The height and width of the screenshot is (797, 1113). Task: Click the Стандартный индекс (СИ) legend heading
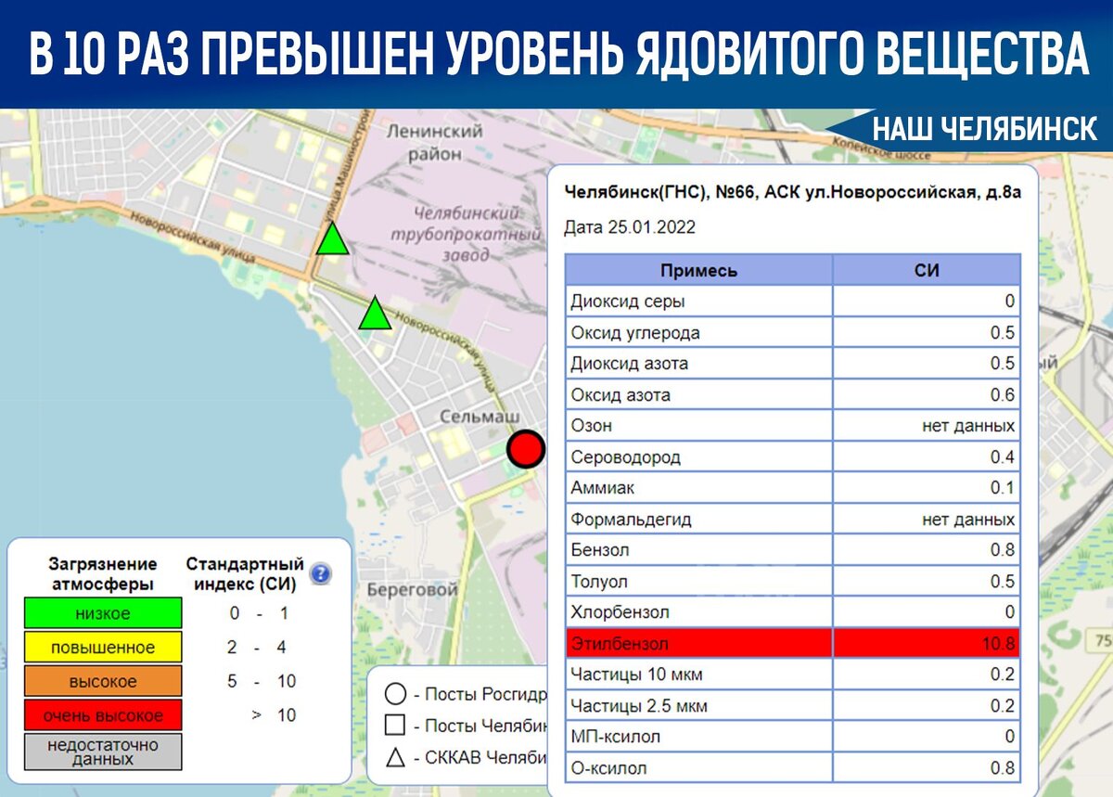[x=245, y=574]
